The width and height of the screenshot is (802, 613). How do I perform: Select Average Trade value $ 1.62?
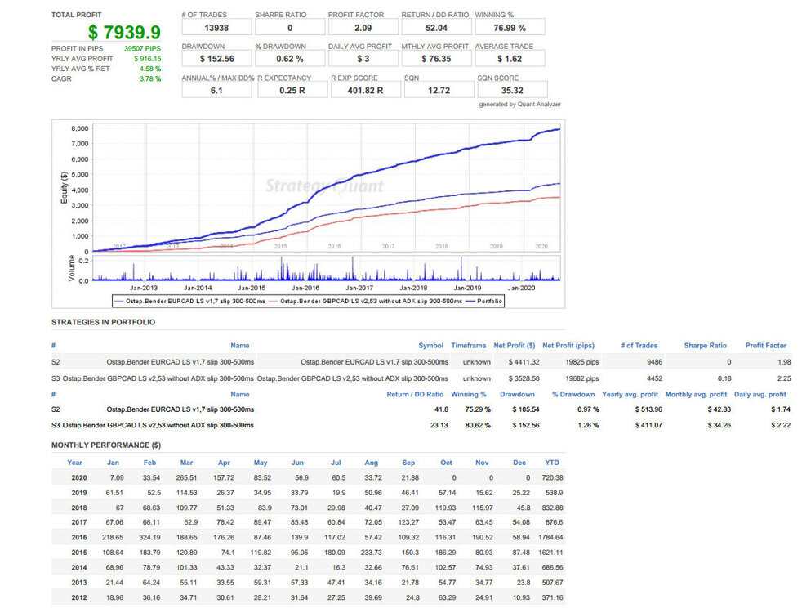click(x=510, y=59)
